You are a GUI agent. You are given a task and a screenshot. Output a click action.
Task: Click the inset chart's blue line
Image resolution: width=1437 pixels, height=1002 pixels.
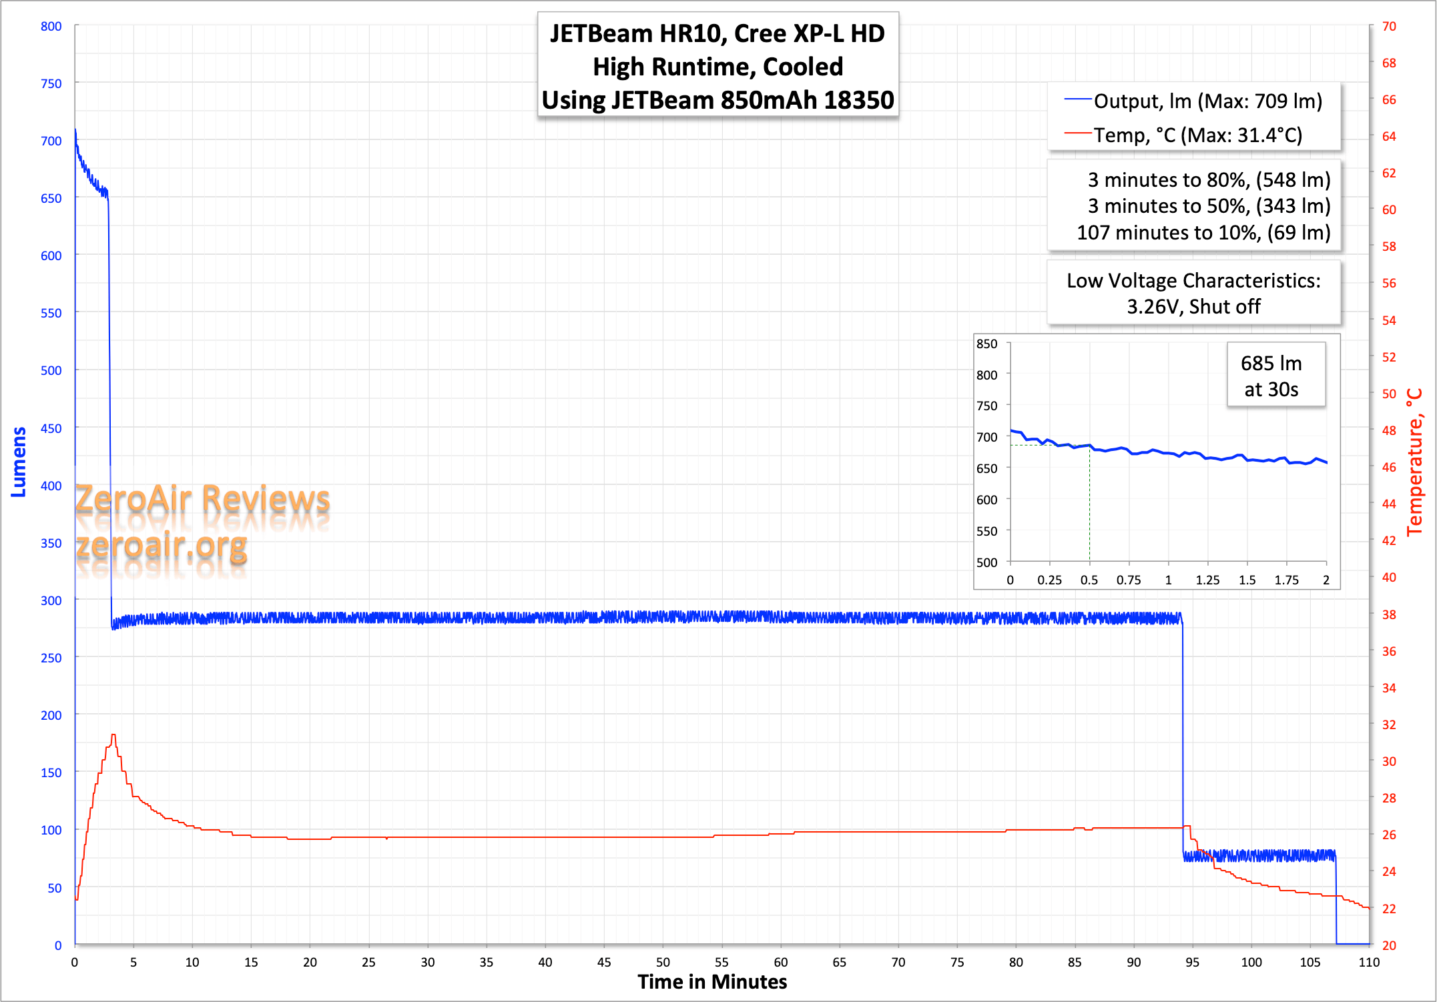point(1168,453)
